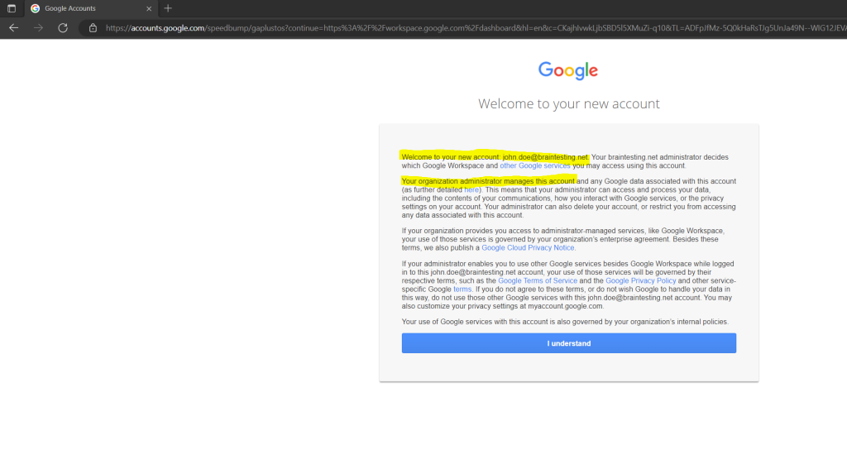Click the browser back arrow
This screenshot has height=474, width=847.
click(x=13, y=27)
